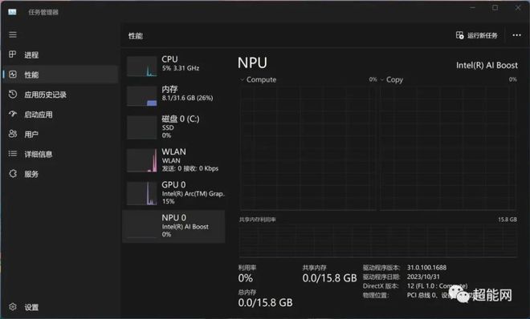Image resolution: width=530 pixels, height=319 pixels.
Task: Open the Copy graph dropdown chevron
Action: 382,79
